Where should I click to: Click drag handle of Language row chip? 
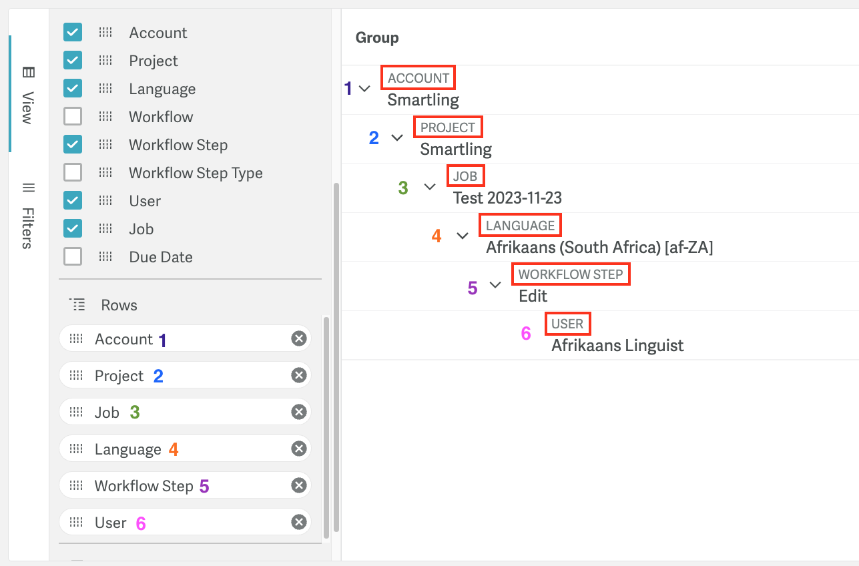[x=76, y=449]
